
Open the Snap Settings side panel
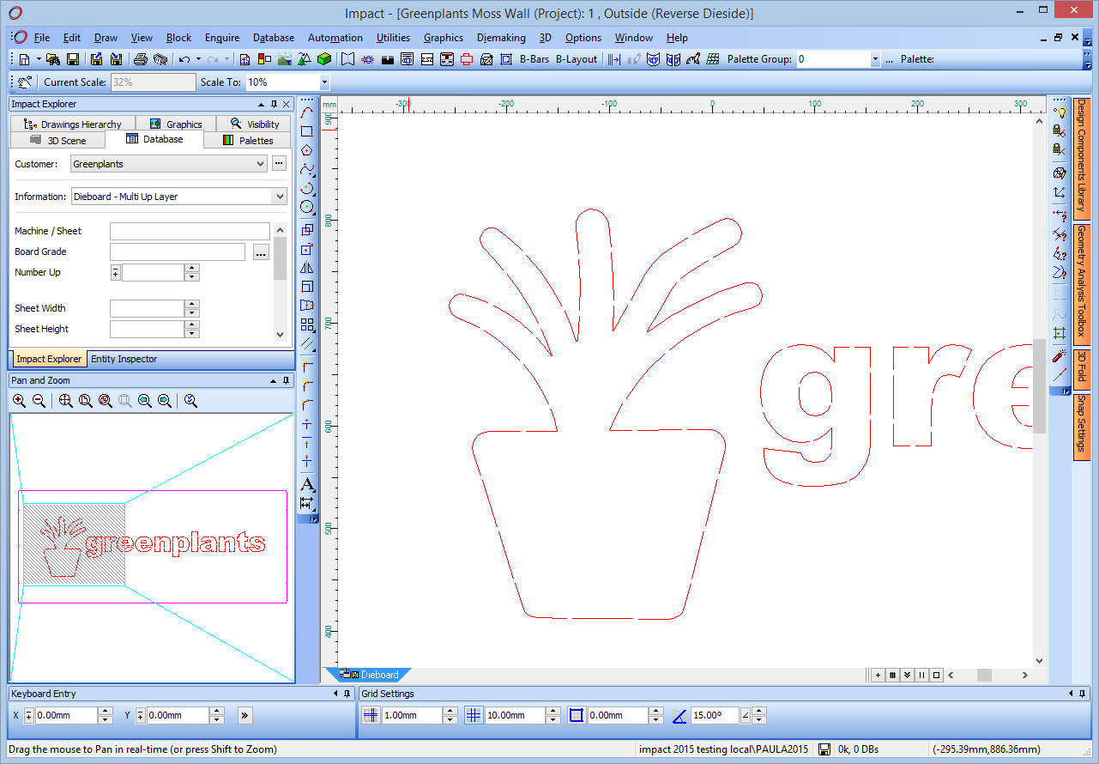pyautogui.click(x=1081, y=427)
